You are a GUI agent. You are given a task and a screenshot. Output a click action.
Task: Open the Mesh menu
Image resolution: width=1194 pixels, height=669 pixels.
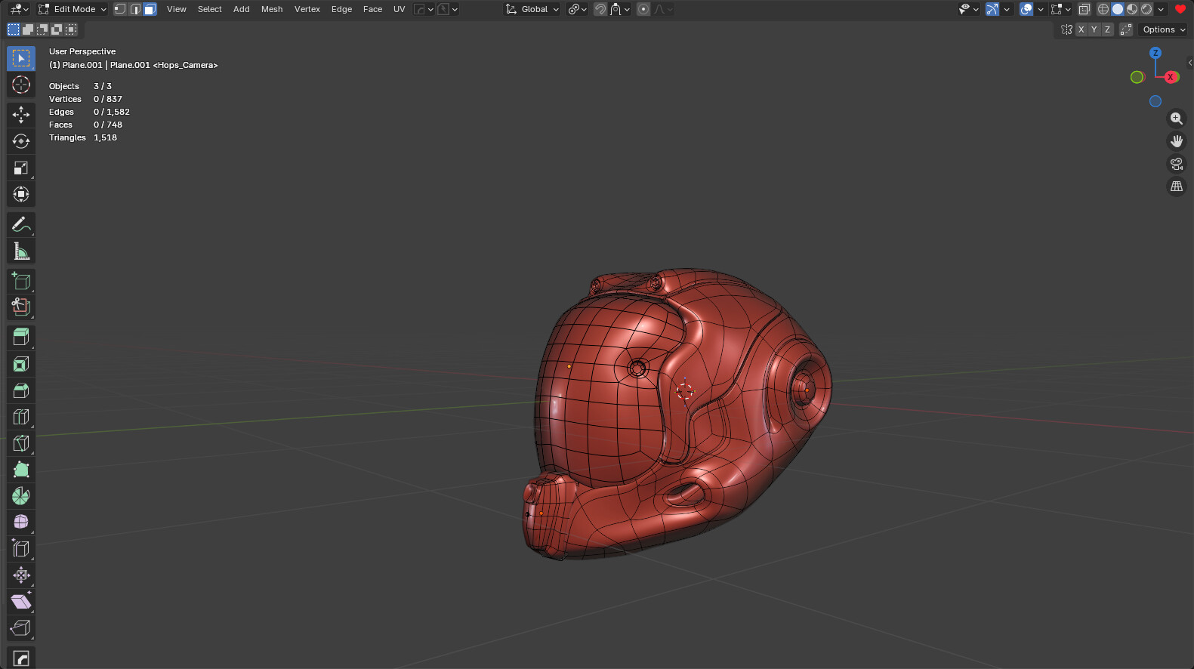272,9
